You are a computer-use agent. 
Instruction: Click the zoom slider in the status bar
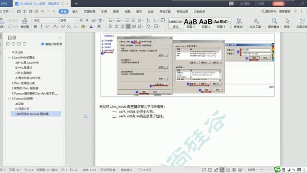(269, 170)
